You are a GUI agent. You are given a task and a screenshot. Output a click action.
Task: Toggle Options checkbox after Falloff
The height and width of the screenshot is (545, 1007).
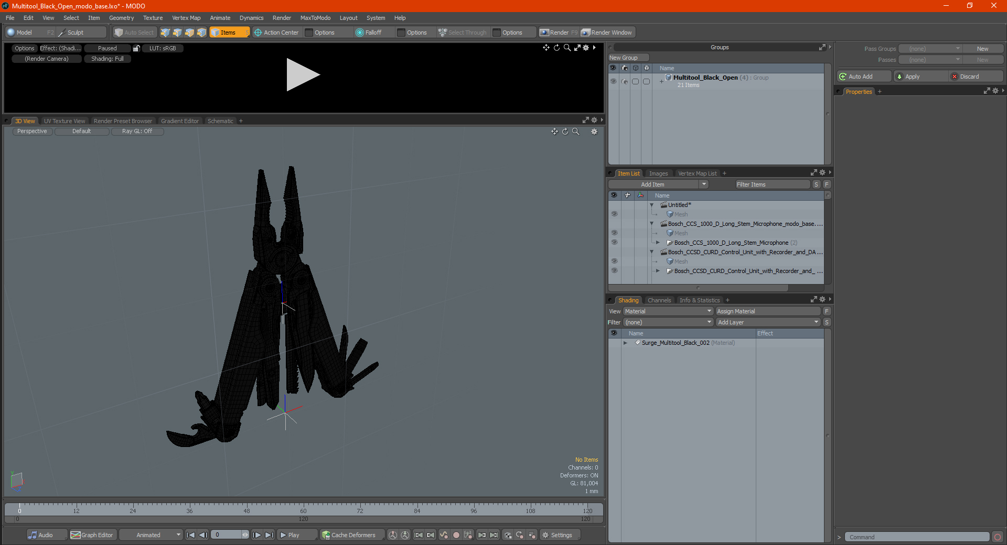click(401, 32)
